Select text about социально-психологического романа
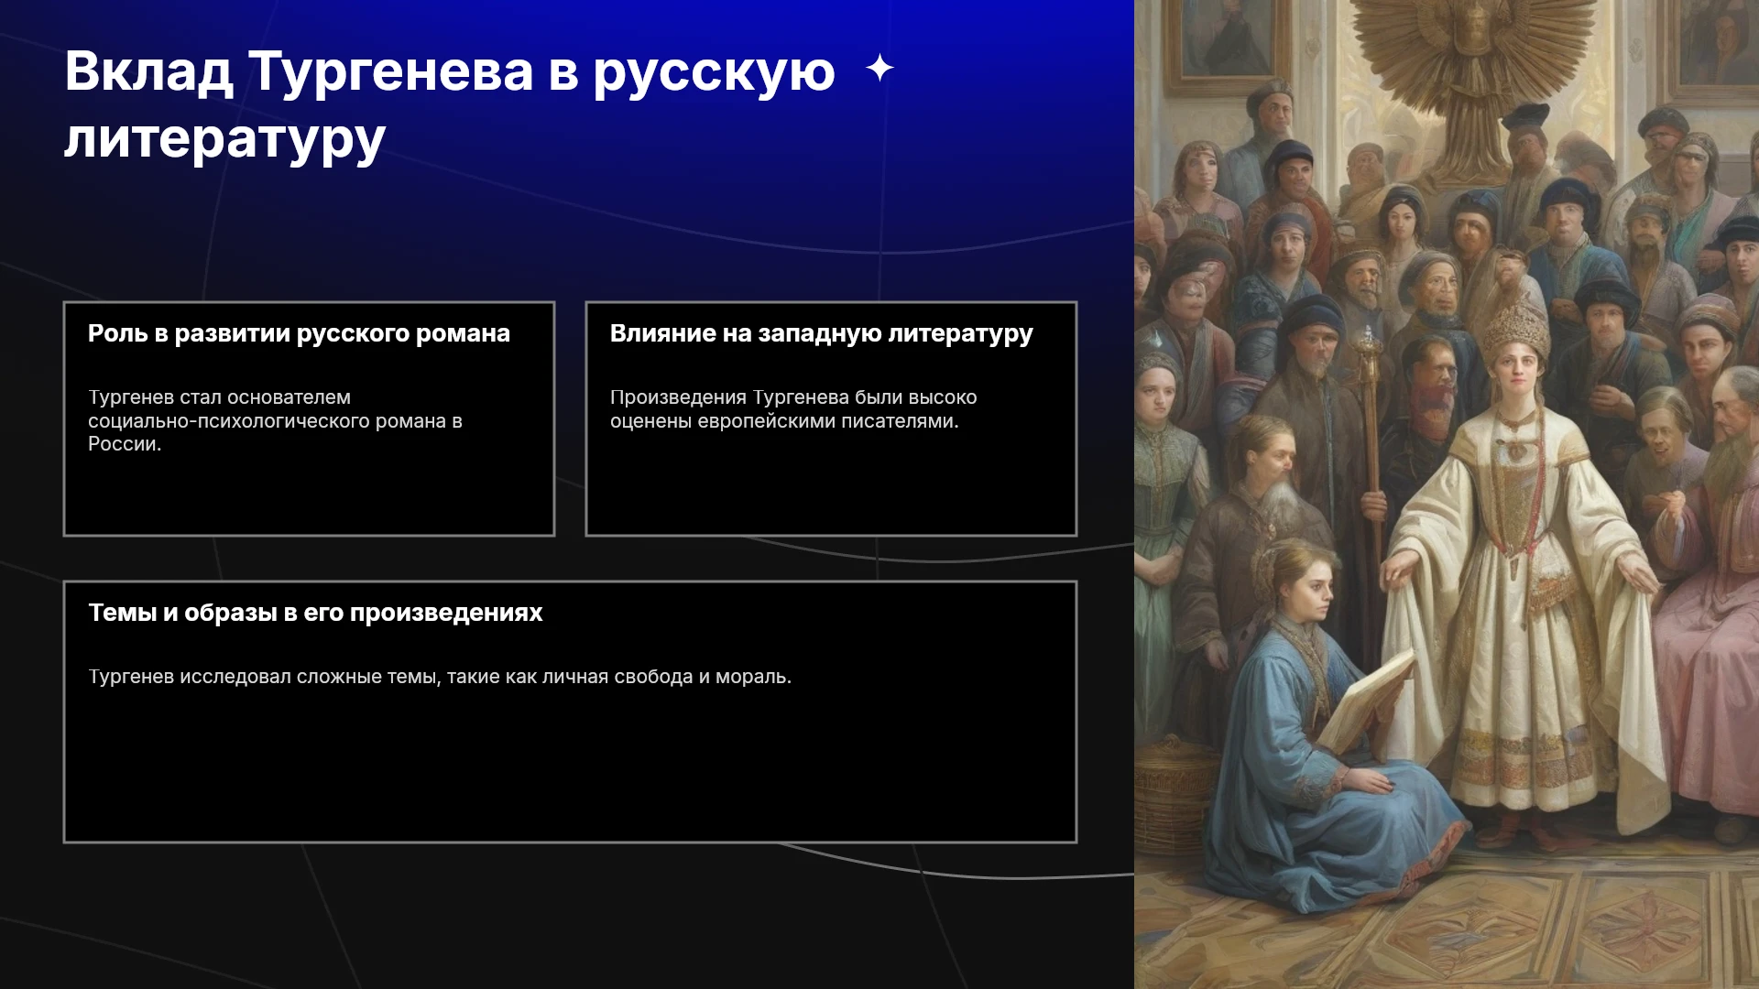The width and height of the screenshot is (1759, 989). [275, 420]
